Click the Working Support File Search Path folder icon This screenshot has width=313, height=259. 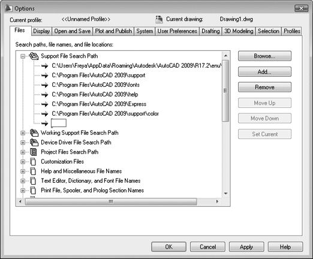tap(34, 132)
